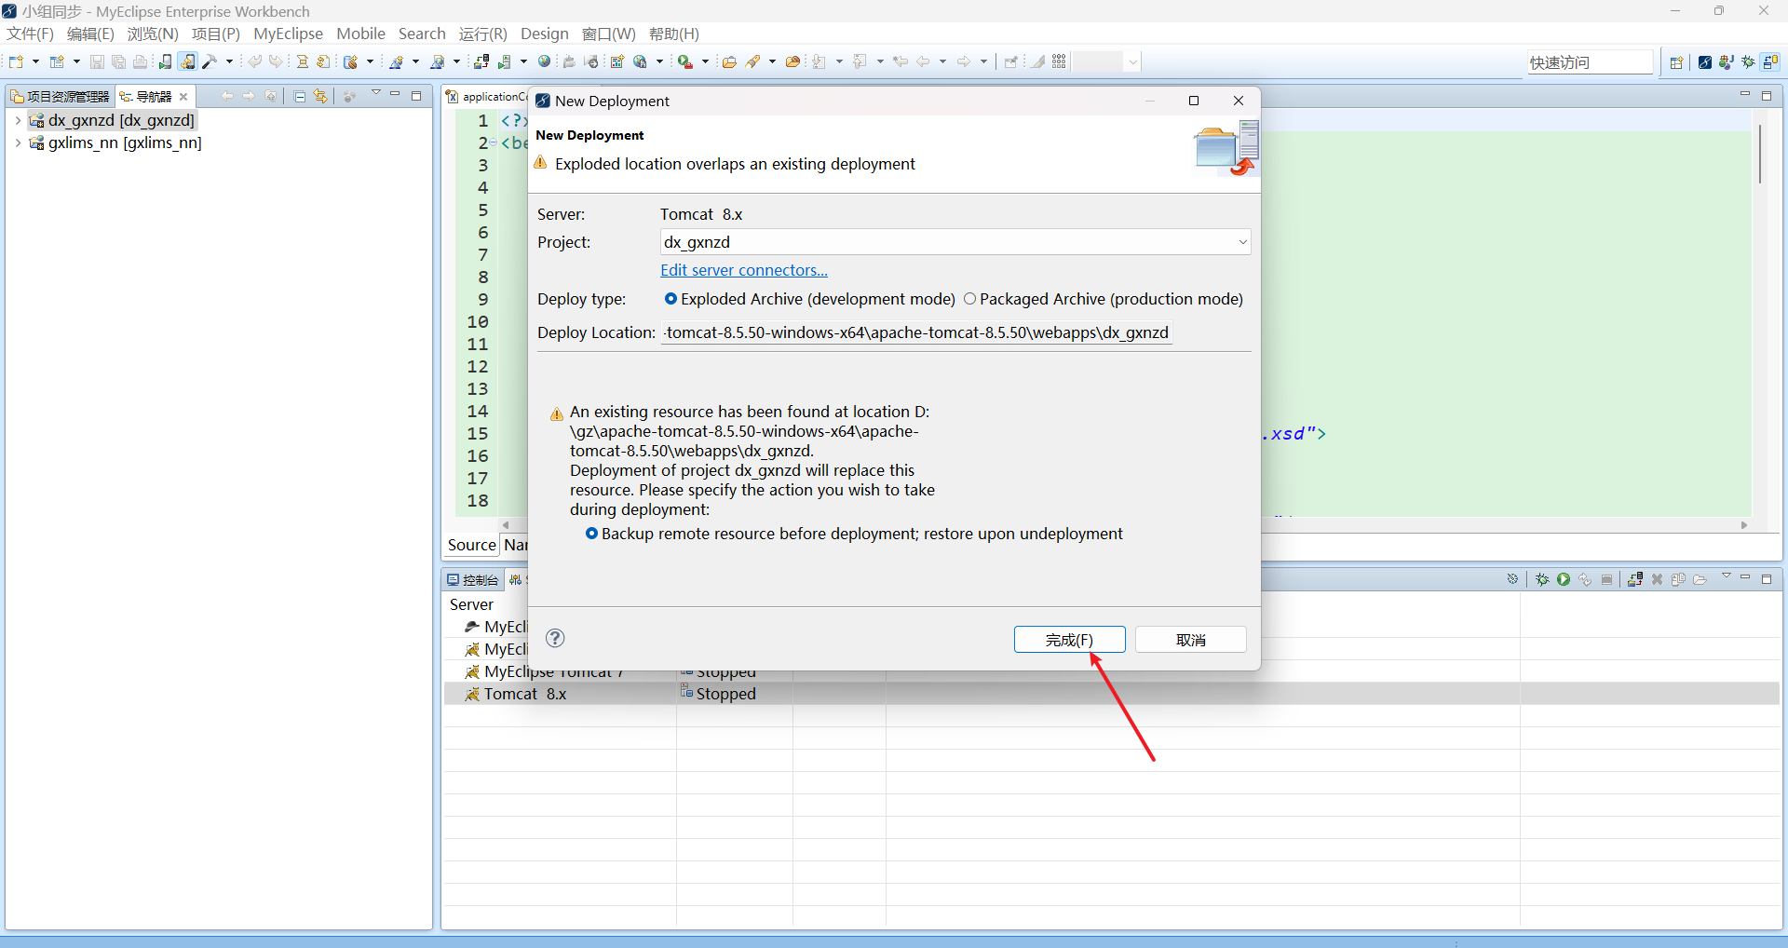Open dropdown arrow next to hammer build icon
Viewport: 1788px width, 948px height.
point(229,62)
